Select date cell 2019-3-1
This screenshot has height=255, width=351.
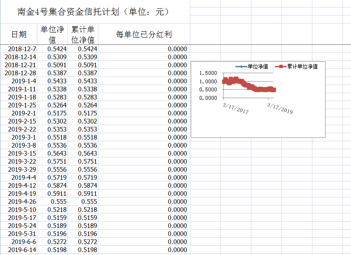coord(19,137)
